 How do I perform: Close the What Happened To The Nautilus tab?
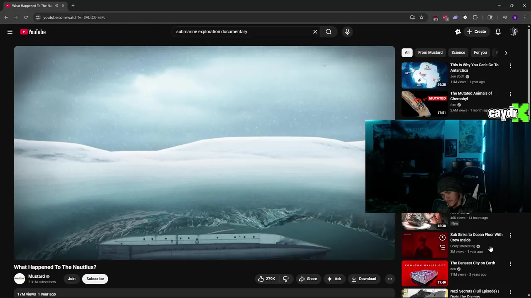63,6
